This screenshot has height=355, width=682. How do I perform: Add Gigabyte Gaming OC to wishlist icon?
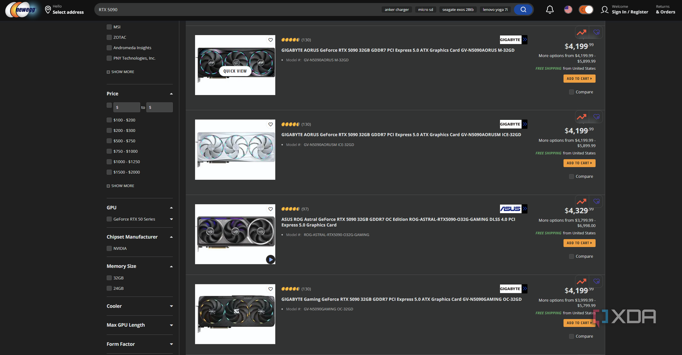point(596,281)
